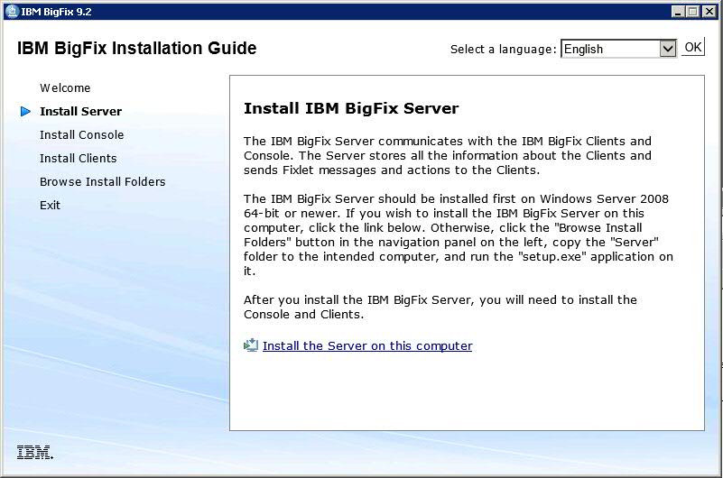Click the IBM logo

pyautogui.click(x=35, y=452)
